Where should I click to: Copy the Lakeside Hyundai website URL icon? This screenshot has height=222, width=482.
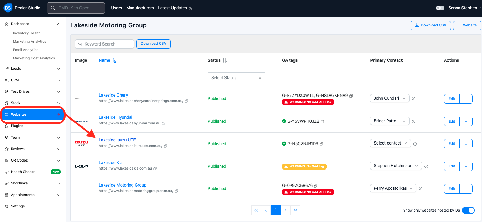coord(163,123)
